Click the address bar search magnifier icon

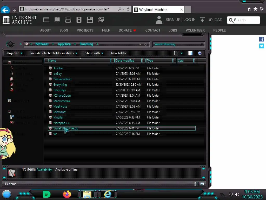coord(119,9)
